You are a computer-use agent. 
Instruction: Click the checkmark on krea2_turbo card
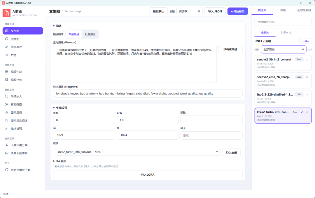click(x=302, y=112)
